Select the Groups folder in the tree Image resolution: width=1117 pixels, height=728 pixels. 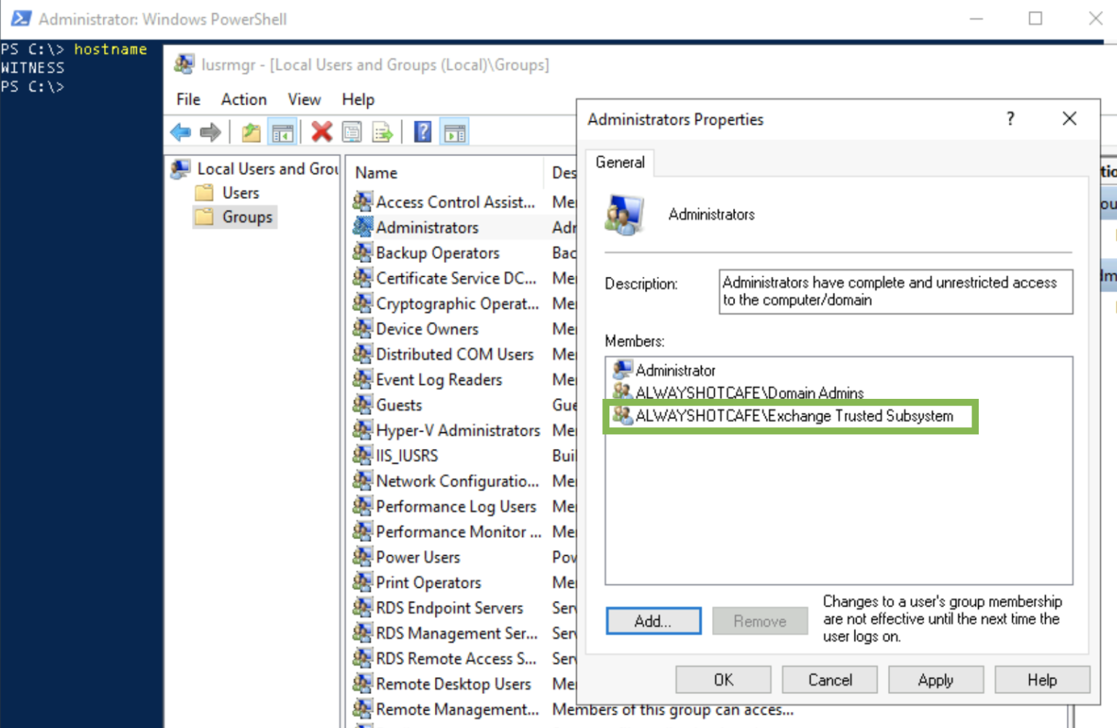coord(247,217)
